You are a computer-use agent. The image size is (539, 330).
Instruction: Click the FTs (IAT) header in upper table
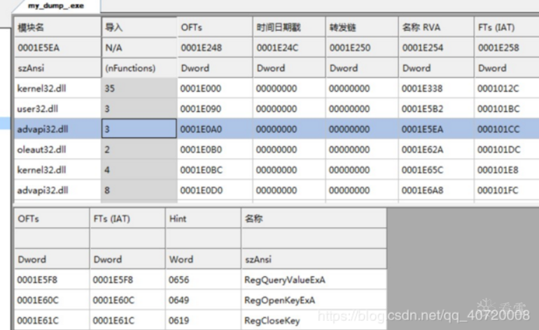click(x=507, y=27)
